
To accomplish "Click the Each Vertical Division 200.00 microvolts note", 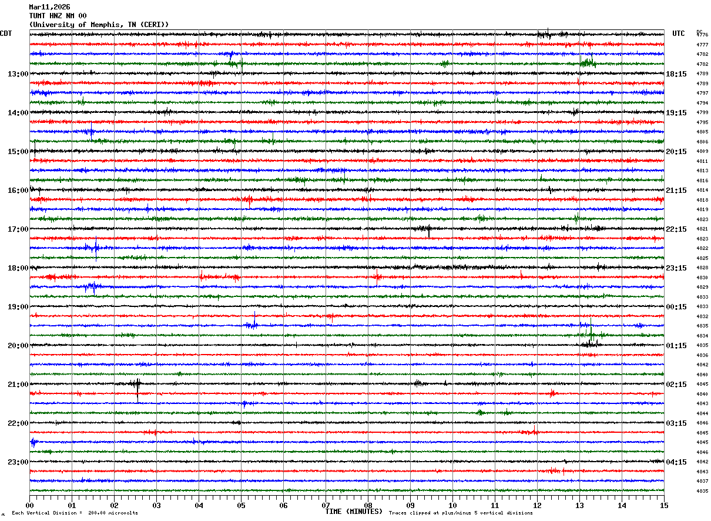I will (x=75, y=513).
